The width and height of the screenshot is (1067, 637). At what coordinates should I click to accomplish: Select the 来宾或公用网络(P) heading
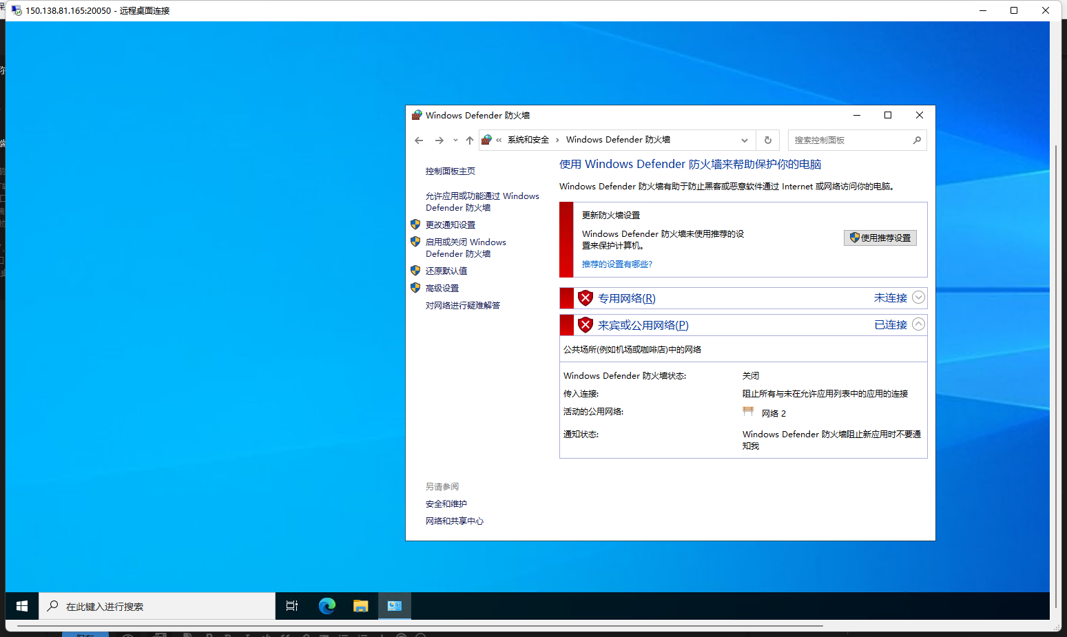click(x=643, y=325)
